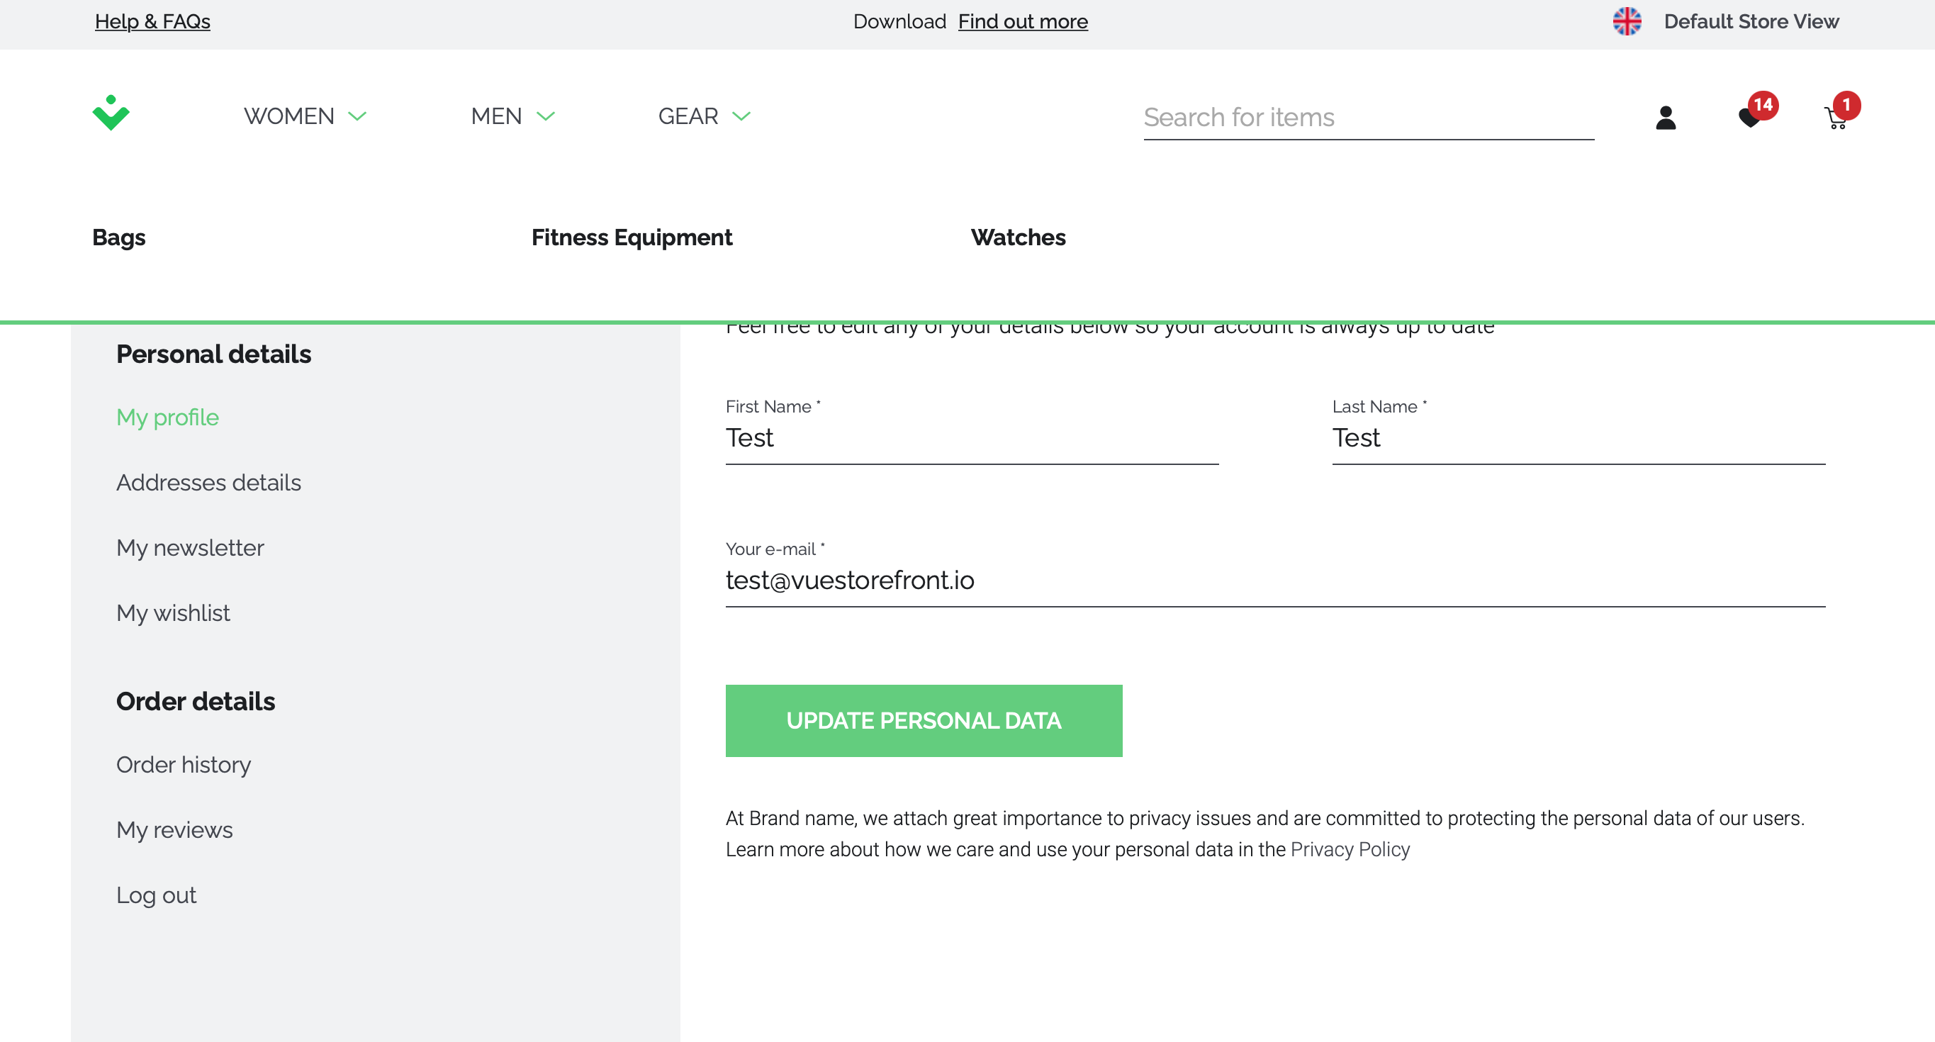Expand the GEAR menu chevron
The height and width of the screenshot is (1042, 1935).
point(741,116)
